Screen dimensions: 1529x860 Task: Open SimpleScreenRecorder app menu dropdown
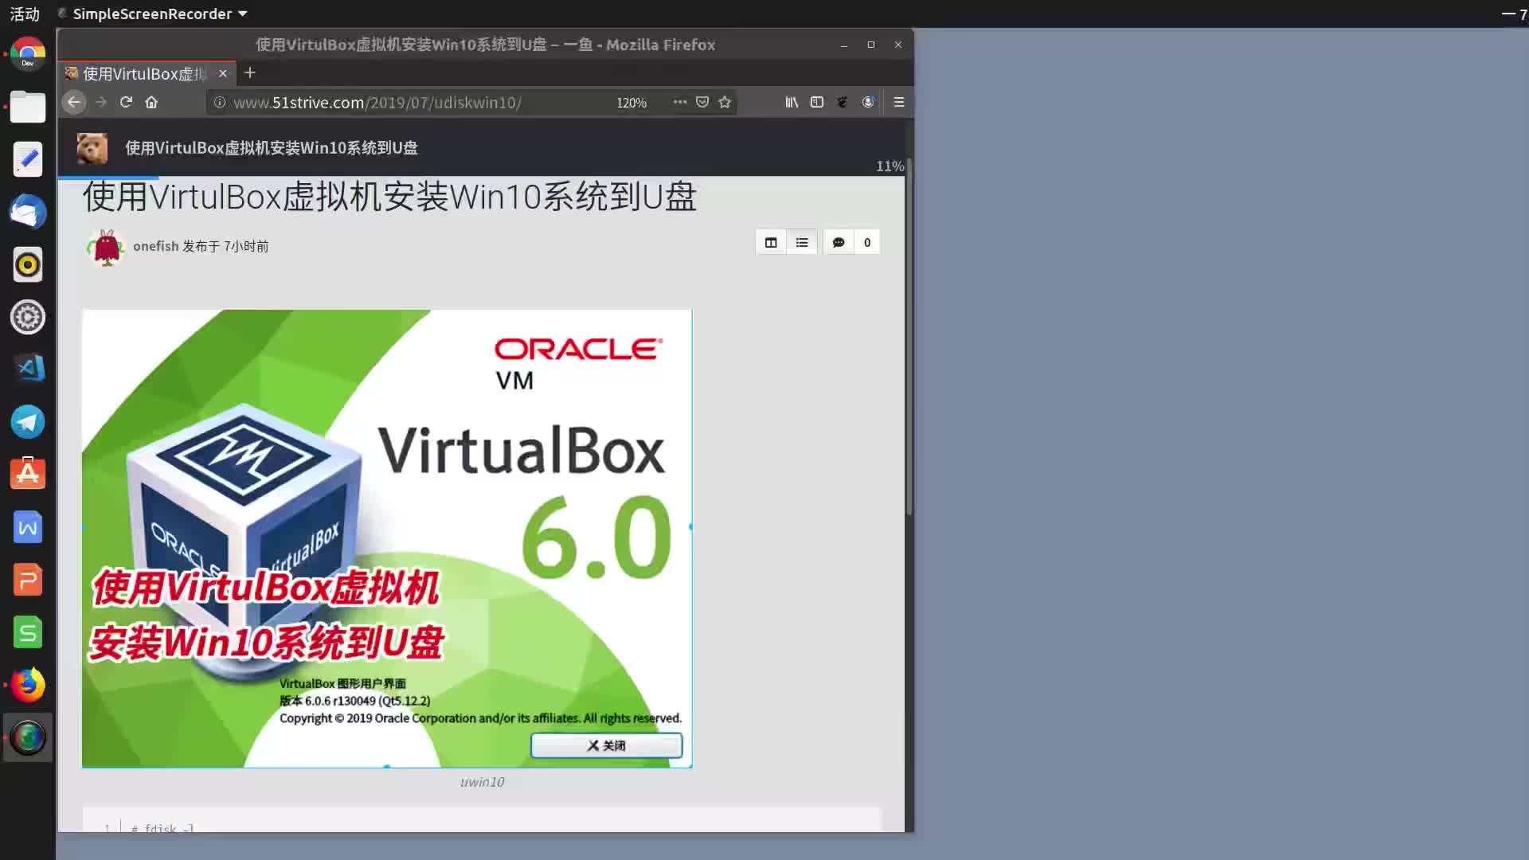(153, 14)
